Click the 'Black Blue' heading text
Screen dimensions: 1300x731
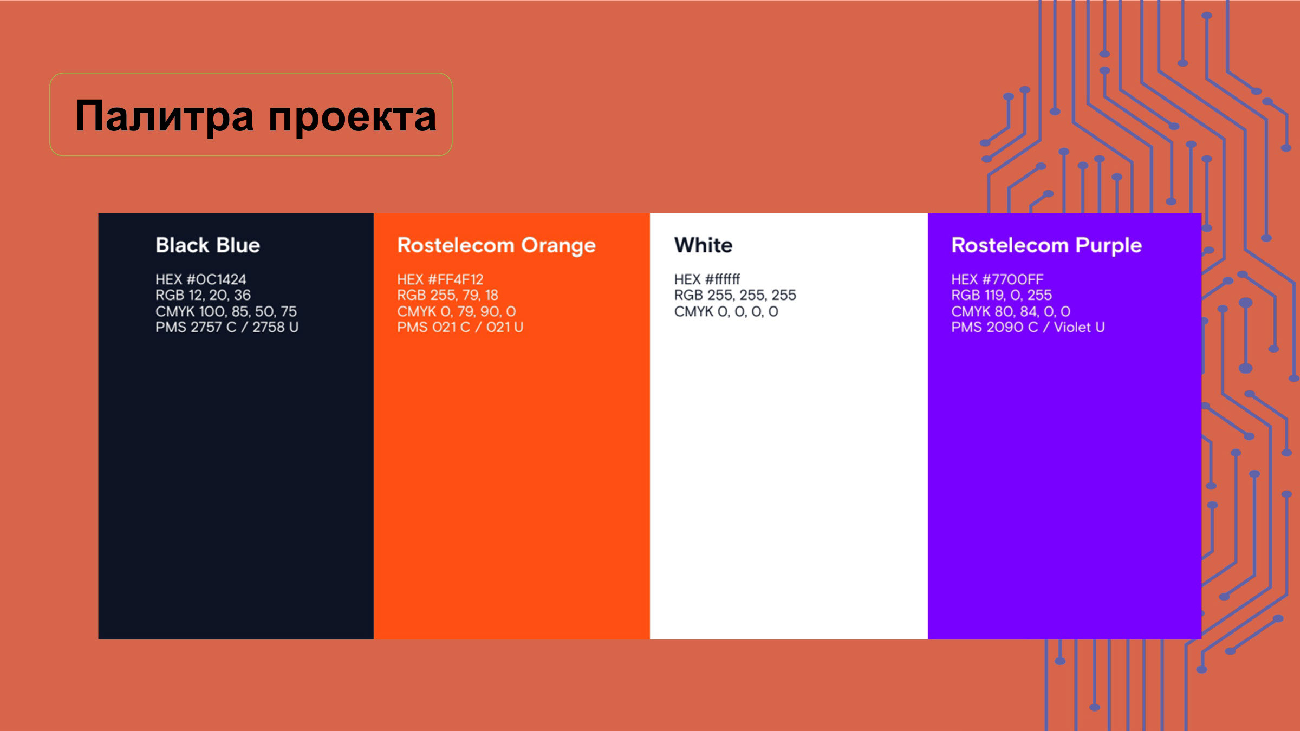coord(207,245)
